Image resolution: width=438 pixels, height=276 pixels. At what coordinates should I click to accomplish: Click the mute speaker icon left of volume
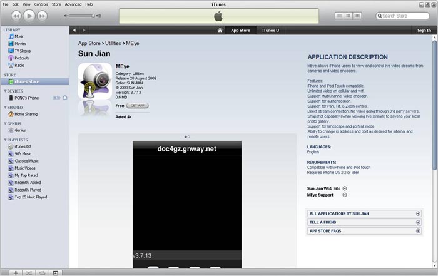66,16
